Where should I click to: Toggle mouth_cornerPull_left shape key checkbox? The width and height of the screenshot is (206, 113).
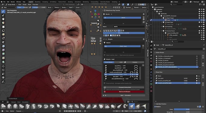point(197,81)
